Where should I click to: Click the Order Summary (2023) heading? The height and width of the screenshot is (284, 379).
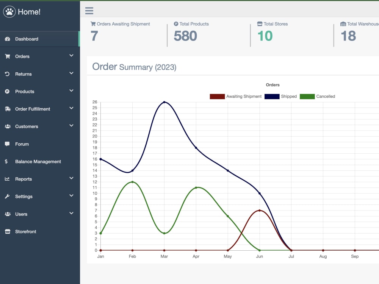point(135,67)
